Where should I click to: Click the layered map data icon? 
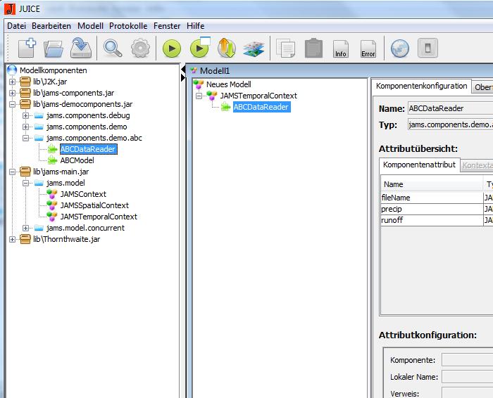pos(253,49)
